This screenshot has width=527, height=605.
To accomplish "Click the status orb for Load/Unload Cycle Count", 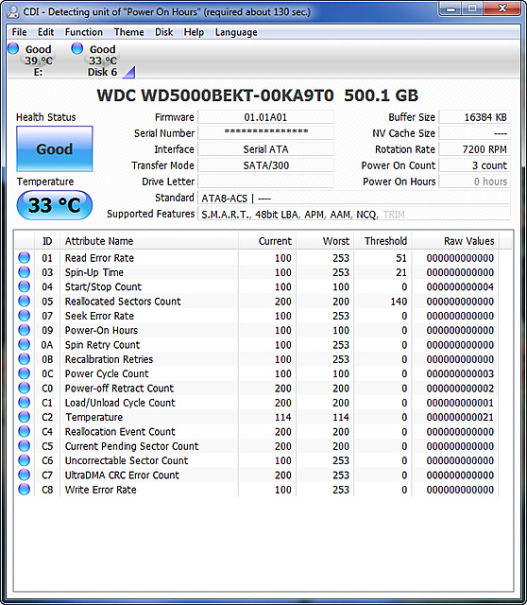I will point(24,403).
